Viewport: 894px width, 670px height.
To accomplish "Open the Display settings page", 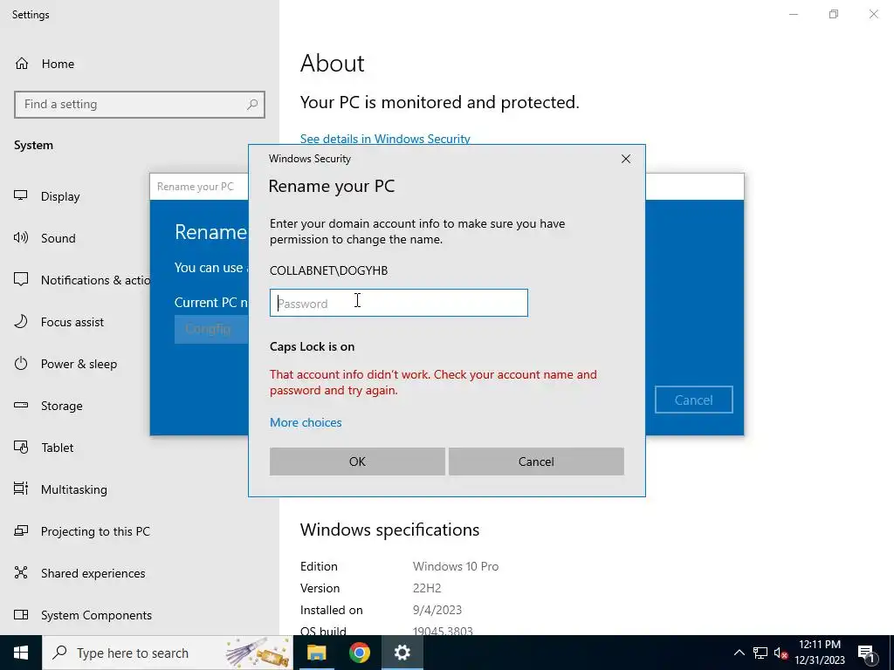I will pos(60,196).
